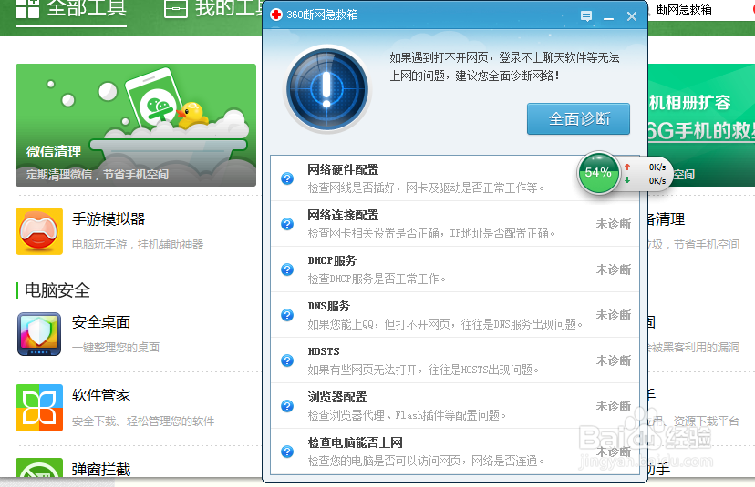Select the DNS服务 item title

click(329, 306)
